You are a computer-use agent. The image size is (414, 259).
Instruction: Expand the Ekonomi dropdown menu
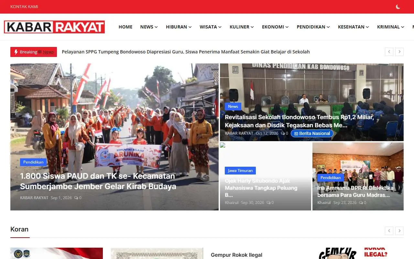tap(275, 27)
